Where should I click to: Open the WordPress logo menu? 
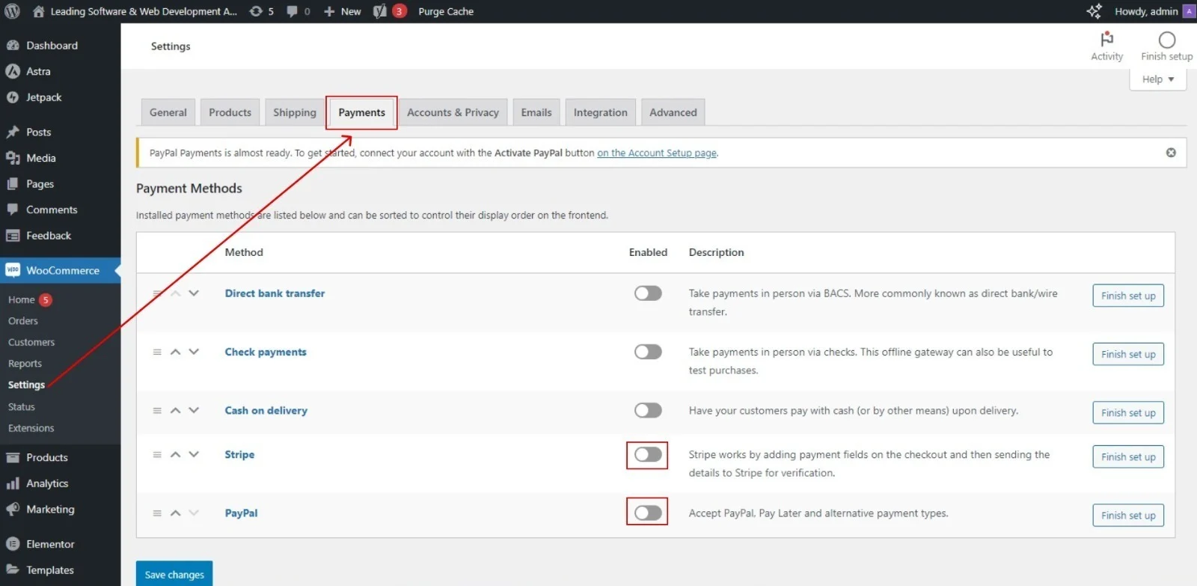pyautogui.click(x=12, y=11)
